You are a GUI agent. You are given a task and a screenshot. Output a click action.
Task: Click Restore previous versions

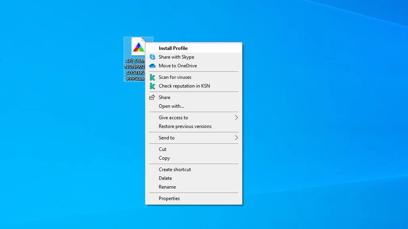point(185,126)
